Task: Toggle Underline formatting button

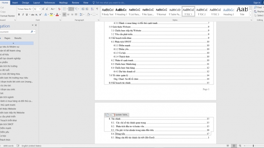Action: pyautogui.click(x=27, y=15)
